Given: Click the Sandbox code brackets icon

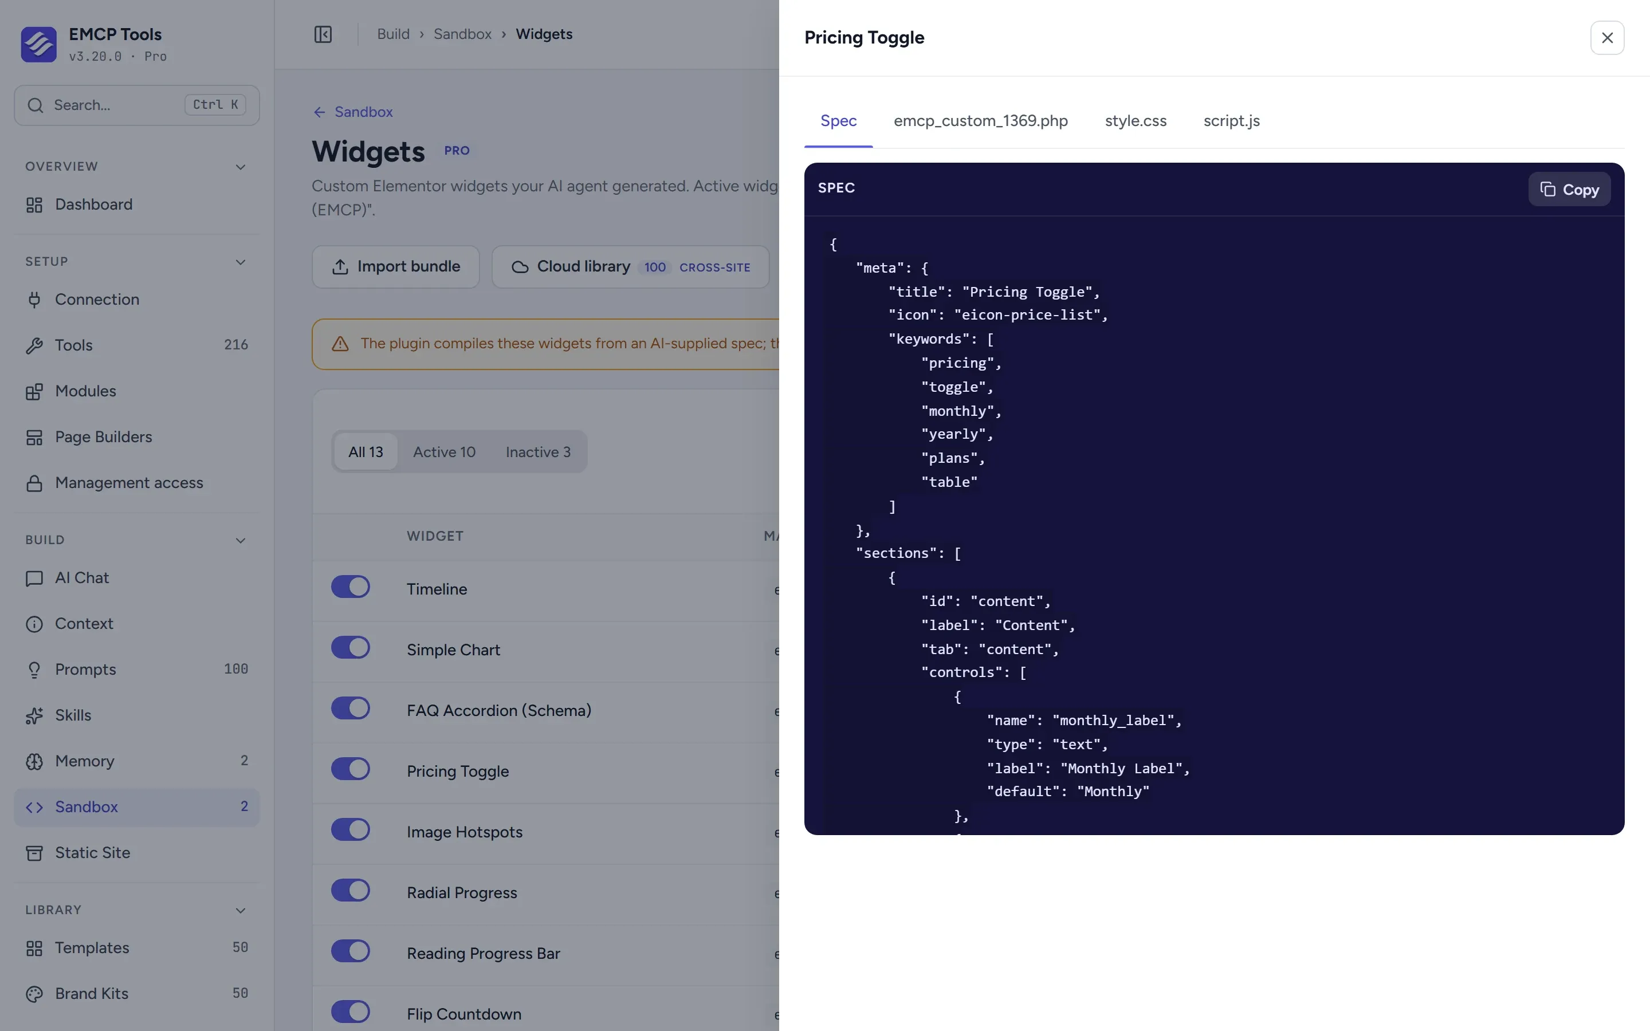Looking at the screenshot, I should pyautogui.click(x=34, y=808).
